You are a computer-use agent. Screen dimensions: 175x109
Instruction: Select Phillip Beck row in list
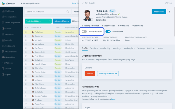click(51, 32)
